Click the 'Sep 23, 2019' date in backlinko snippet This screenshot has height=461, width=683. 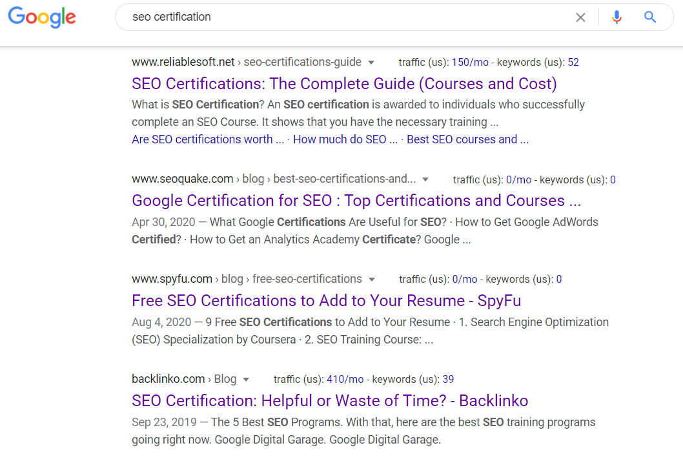tap(164, 423)
